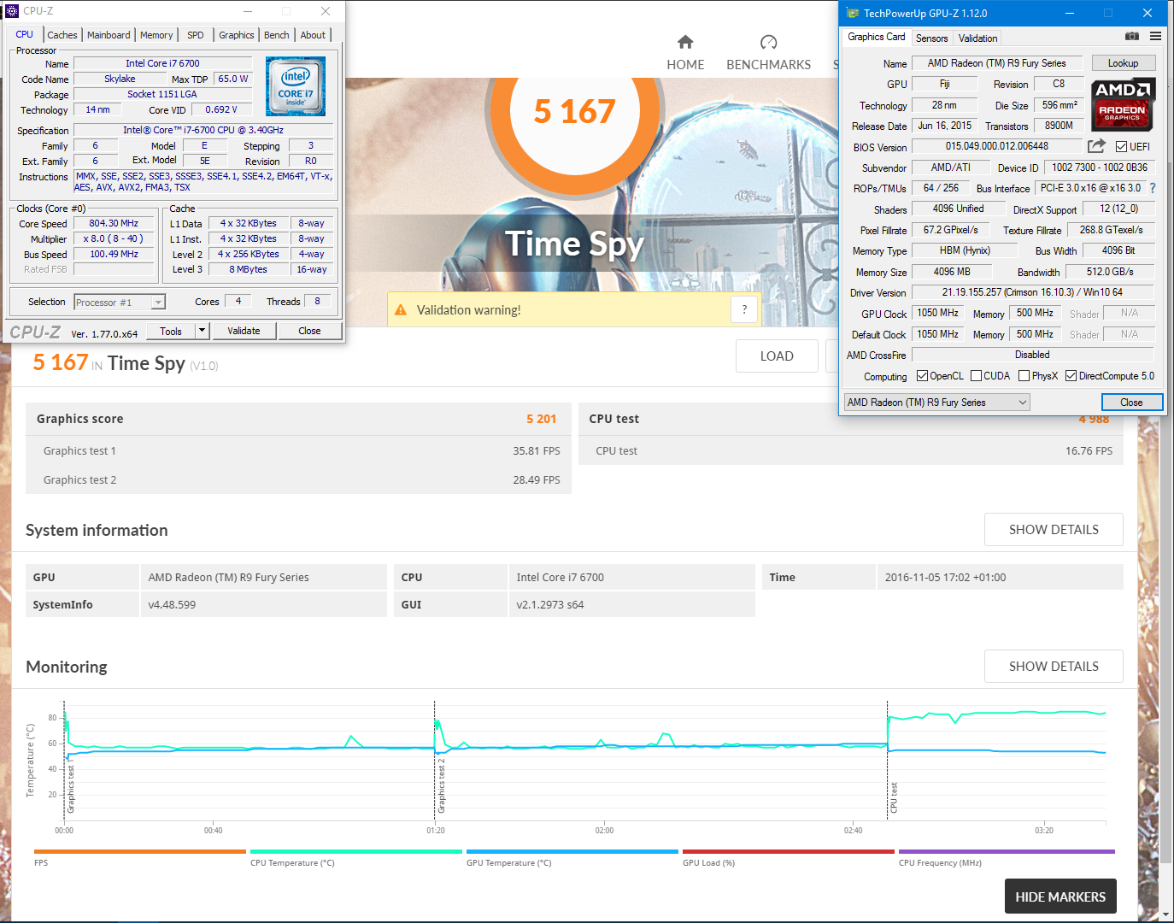Switch to the Sensors tab in GPU-Z
The image size is (1174, 923).
click(x=931, y=38)
